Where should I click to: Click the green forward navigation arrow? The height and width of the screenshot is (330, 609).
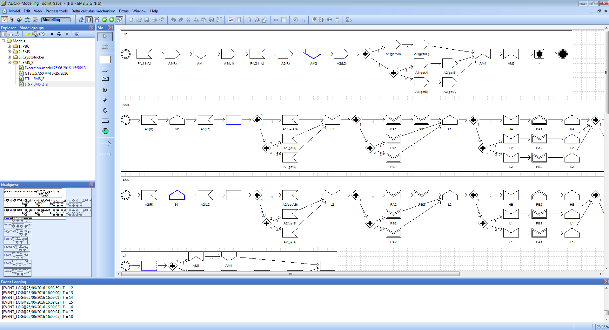pos(112,20)
